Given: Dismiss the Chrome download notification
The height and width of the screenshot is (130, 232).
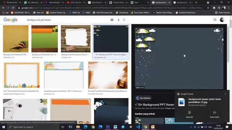Looking at the screenshot, I should click(x=225, y=94).
